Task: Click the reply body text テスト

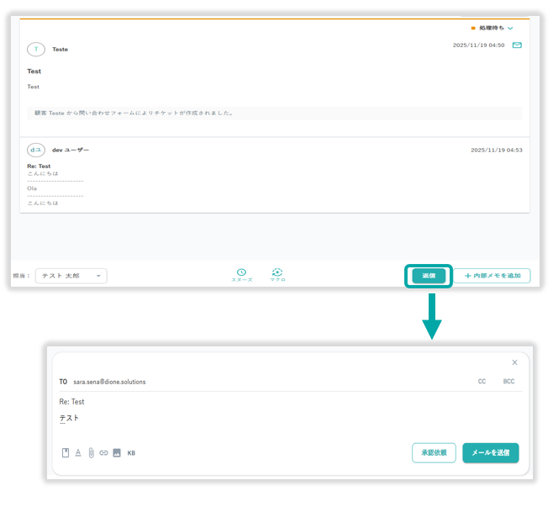Action: pos(69,418)
